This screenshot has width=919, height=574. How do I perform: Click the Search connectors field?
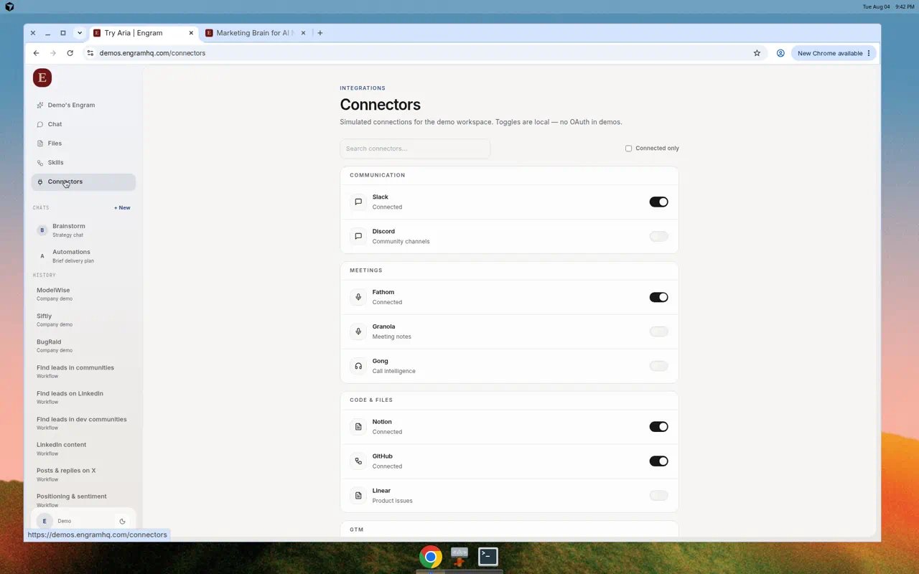pyautogui.click(x=415, y=149)
